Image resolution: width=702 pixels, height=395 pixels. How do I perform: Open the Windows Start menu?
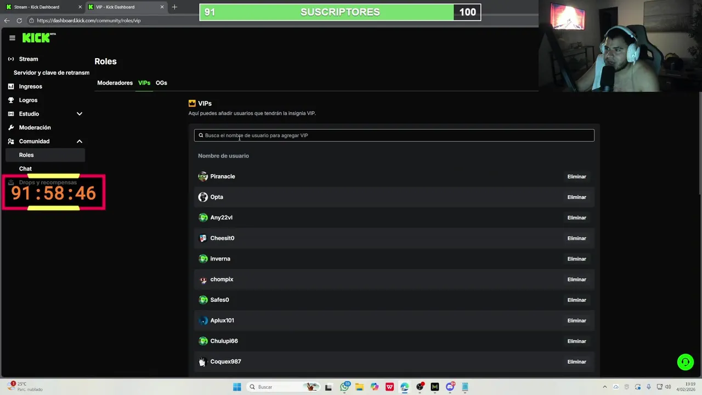[237, 387]
